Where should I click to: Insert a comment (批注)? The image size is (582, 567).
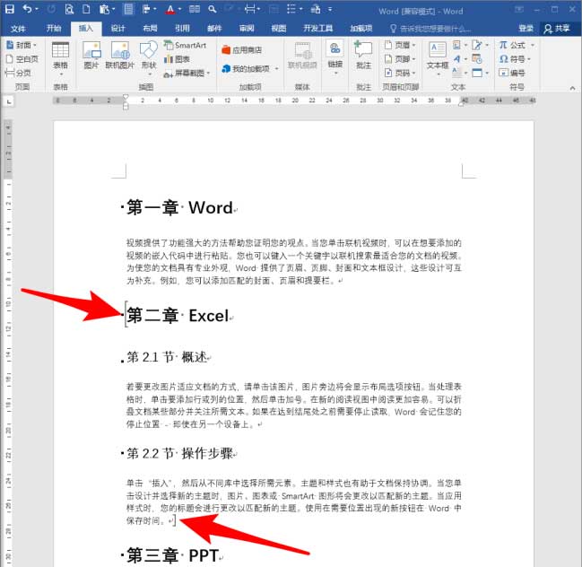[x=363, y=56]
